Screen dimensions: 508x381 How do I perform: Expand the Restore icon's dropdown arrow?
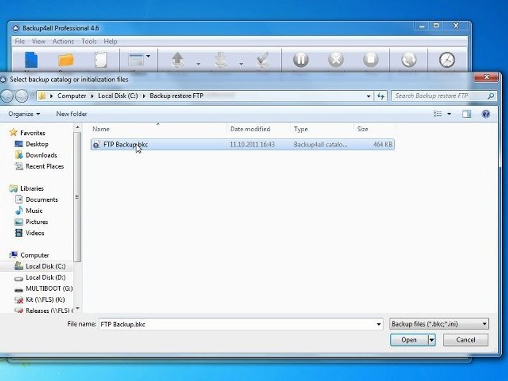click(241, 64)
